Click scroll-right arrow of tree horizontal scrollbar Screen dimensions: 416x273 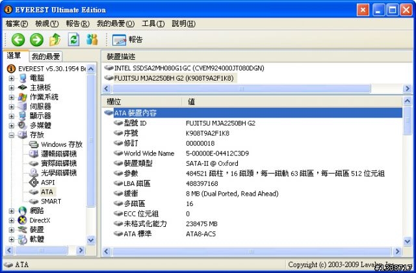click(x=81, y=250)
